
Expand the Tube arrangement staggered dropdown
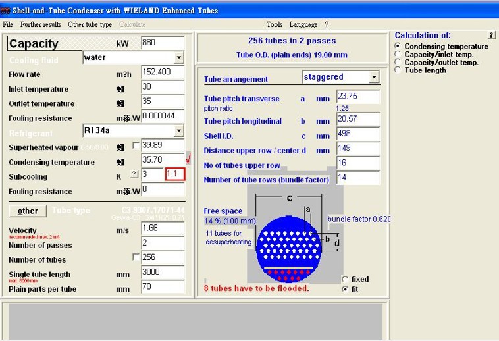374,77
